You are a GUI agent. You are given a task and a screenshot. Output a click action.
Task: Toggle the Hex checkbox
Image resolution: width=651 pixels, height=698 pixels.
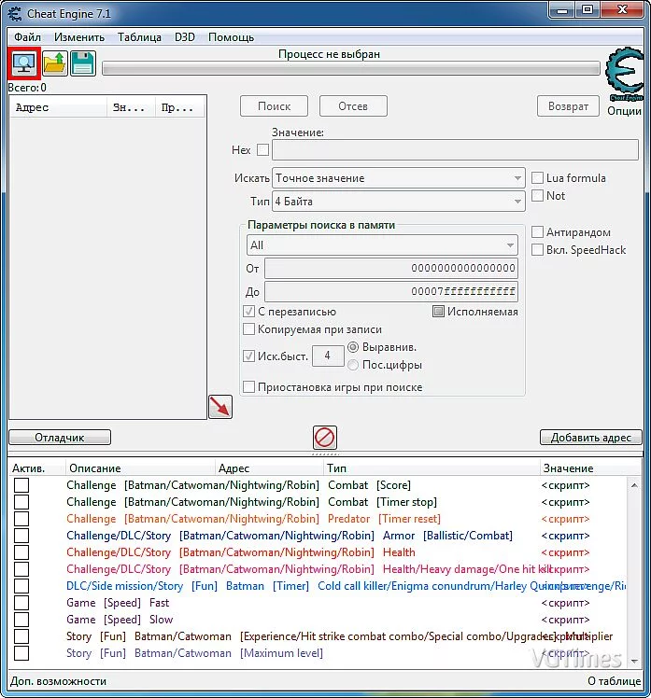point(262,149)
